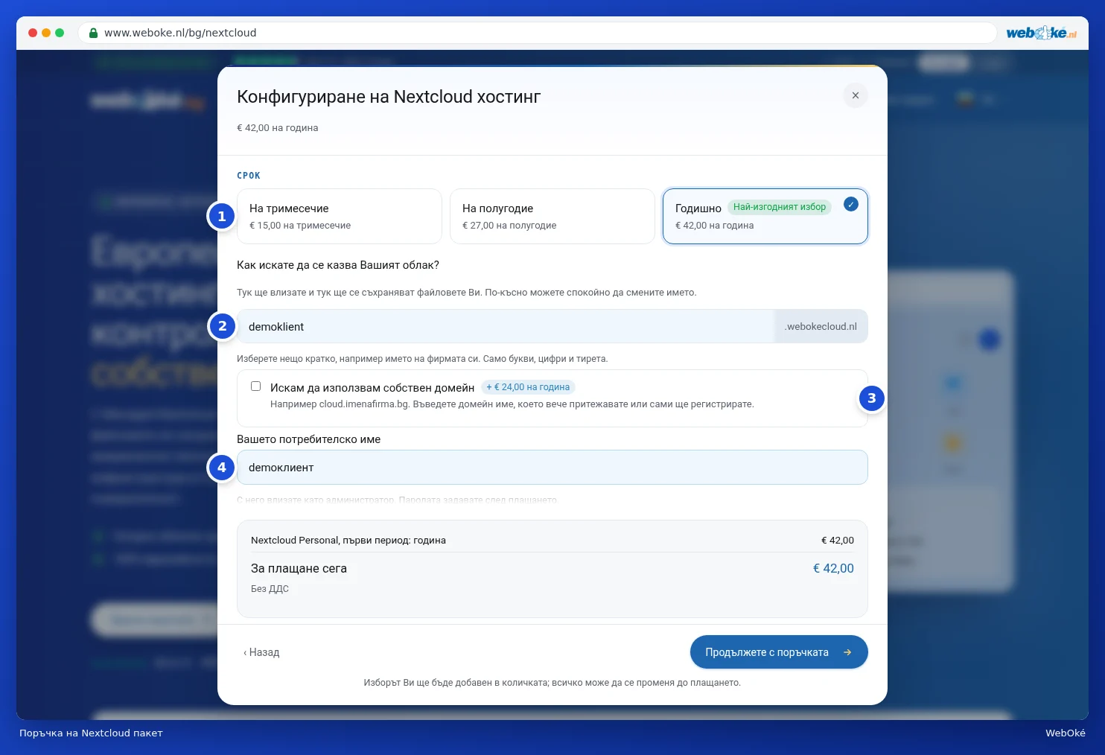Click the green maximize window dot
1105x755 pixels.
[60, 33]
